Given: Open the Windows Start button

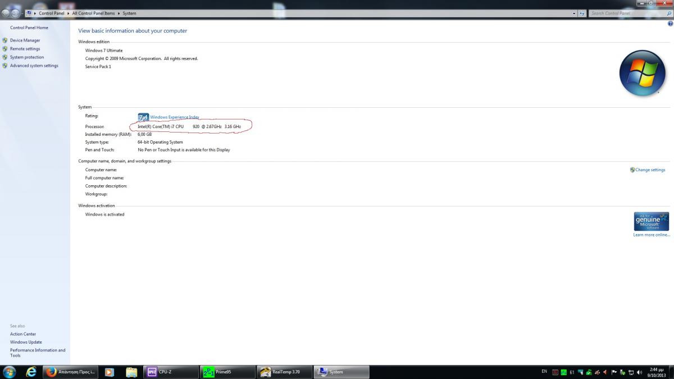Looking at the screenshot, I should click(x=10, y=372).
